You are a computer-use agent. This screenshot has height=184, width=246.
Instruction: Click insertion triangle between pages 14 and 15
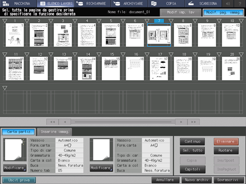pyautogui.click(x=99, y=55)
